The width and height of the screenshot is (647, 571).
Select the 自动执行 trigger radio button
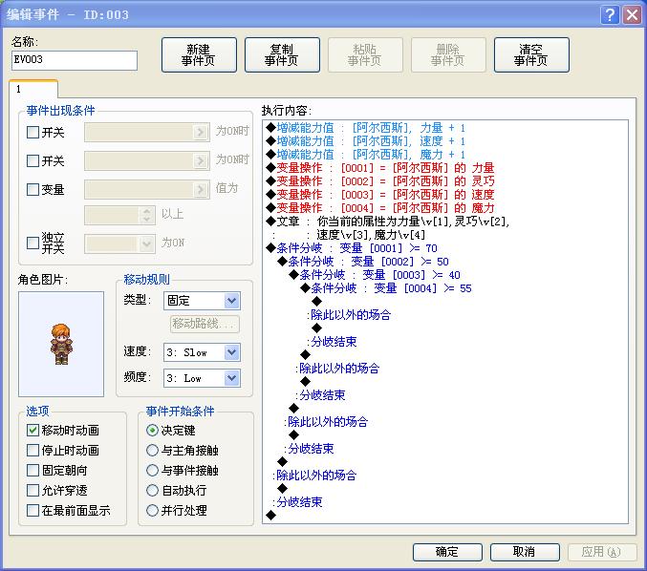[152, 490]
